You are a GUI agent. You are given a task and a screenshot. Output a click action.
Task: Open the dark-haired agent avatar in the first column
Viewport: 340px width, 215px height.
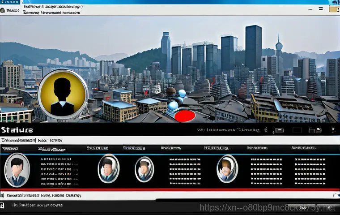(x=17, y=170)
